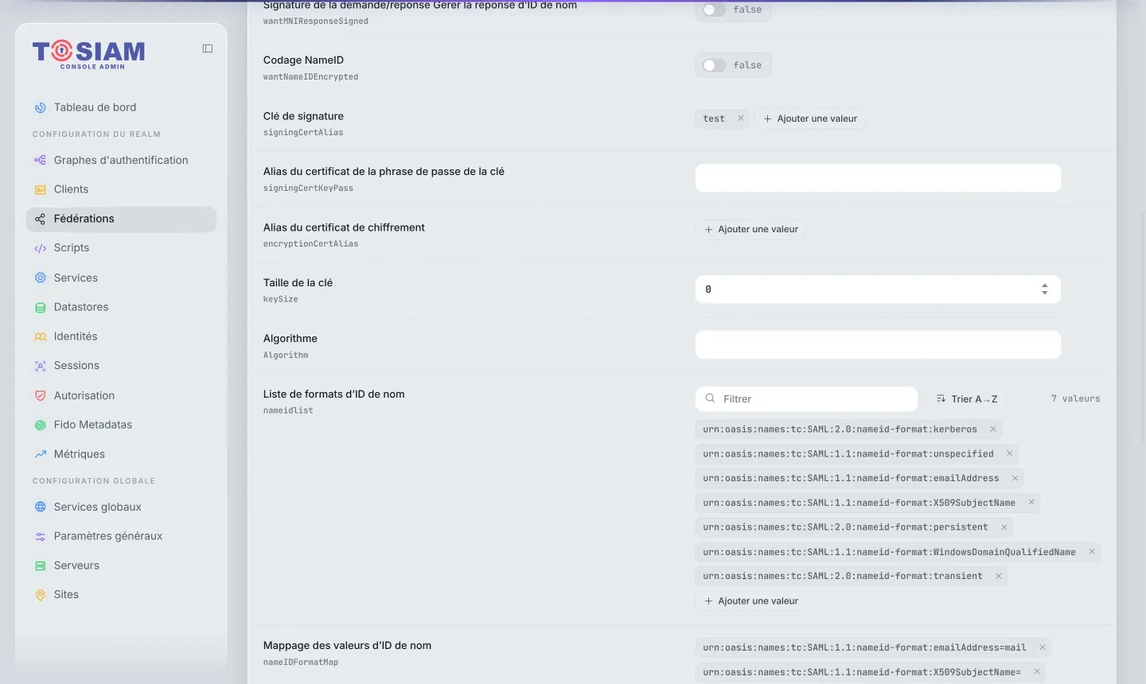Viewport: 1146px width, 684px height.
Task: Click the Paramètres généraux sliders icon
Action: point(41,537)
